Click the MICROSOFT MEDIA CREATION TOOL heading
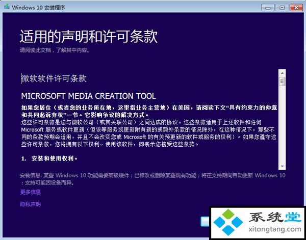The width and height of the screenshot is (306, 240). pyautogui.click(x=88, y=96)
